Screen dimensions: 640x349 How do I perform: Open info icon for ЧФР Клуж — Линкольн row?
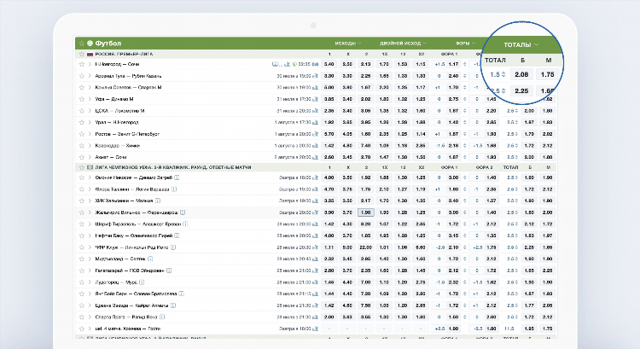tap(173, 247)
